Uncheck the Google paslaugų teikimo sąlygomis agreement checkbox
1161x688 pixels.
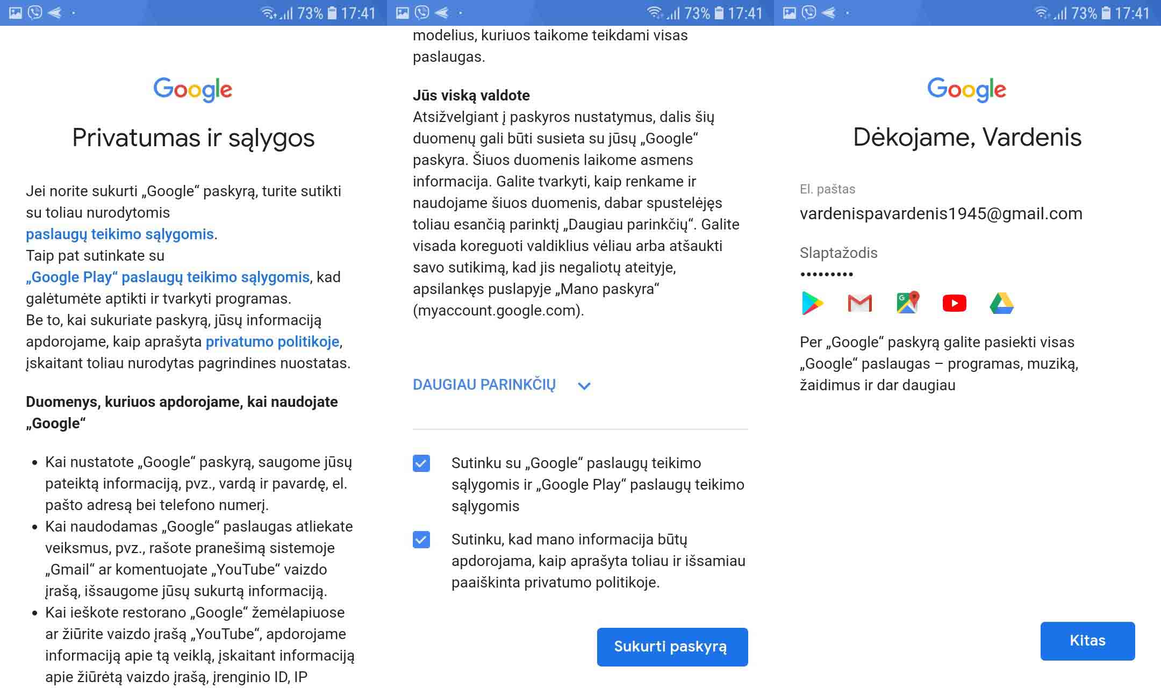421,463
